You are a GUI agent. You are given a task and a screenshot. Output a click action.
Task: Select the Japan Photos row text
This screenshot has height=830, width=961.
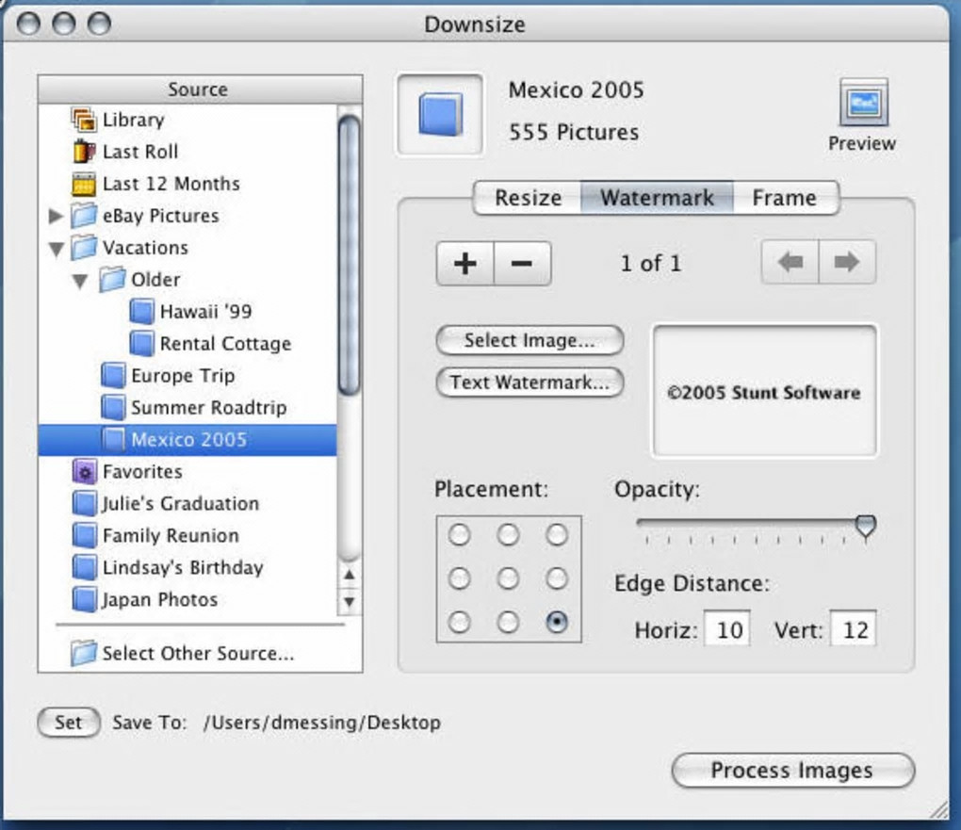pos(160,599)
